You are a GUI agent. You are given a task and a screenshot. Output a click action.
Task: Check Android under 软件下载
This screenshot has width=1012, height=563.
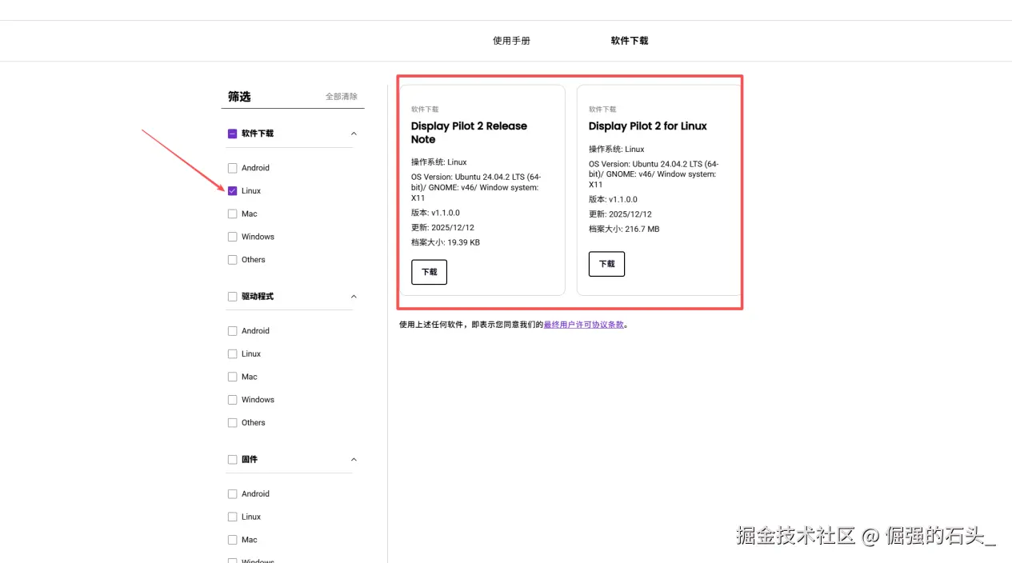[233, 168]
